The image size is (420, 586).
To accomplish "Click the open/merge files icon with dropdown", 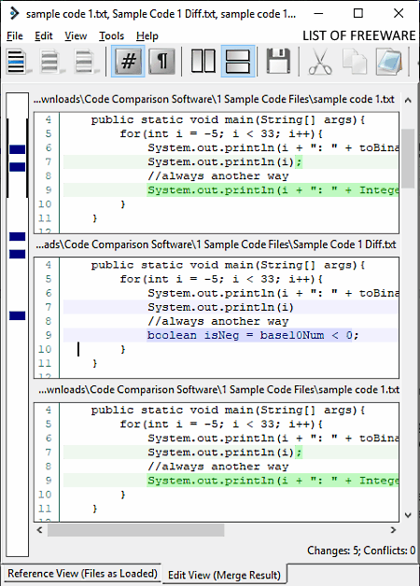I will click(19, 62).
